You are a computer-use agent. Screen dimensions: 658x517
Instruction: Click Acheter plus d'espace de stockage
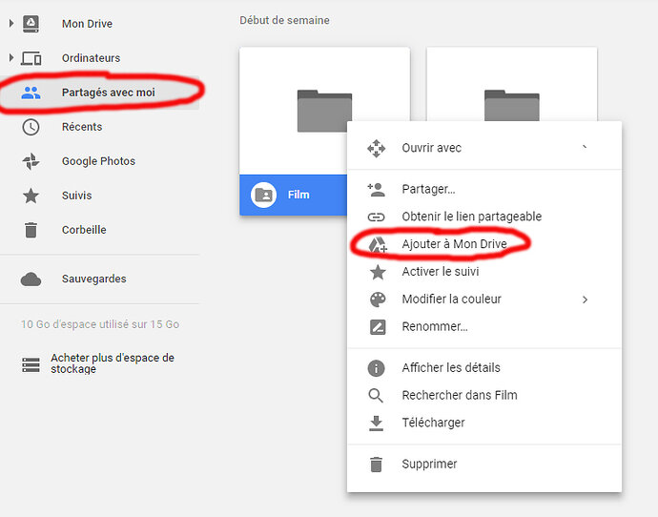(112, 363)
